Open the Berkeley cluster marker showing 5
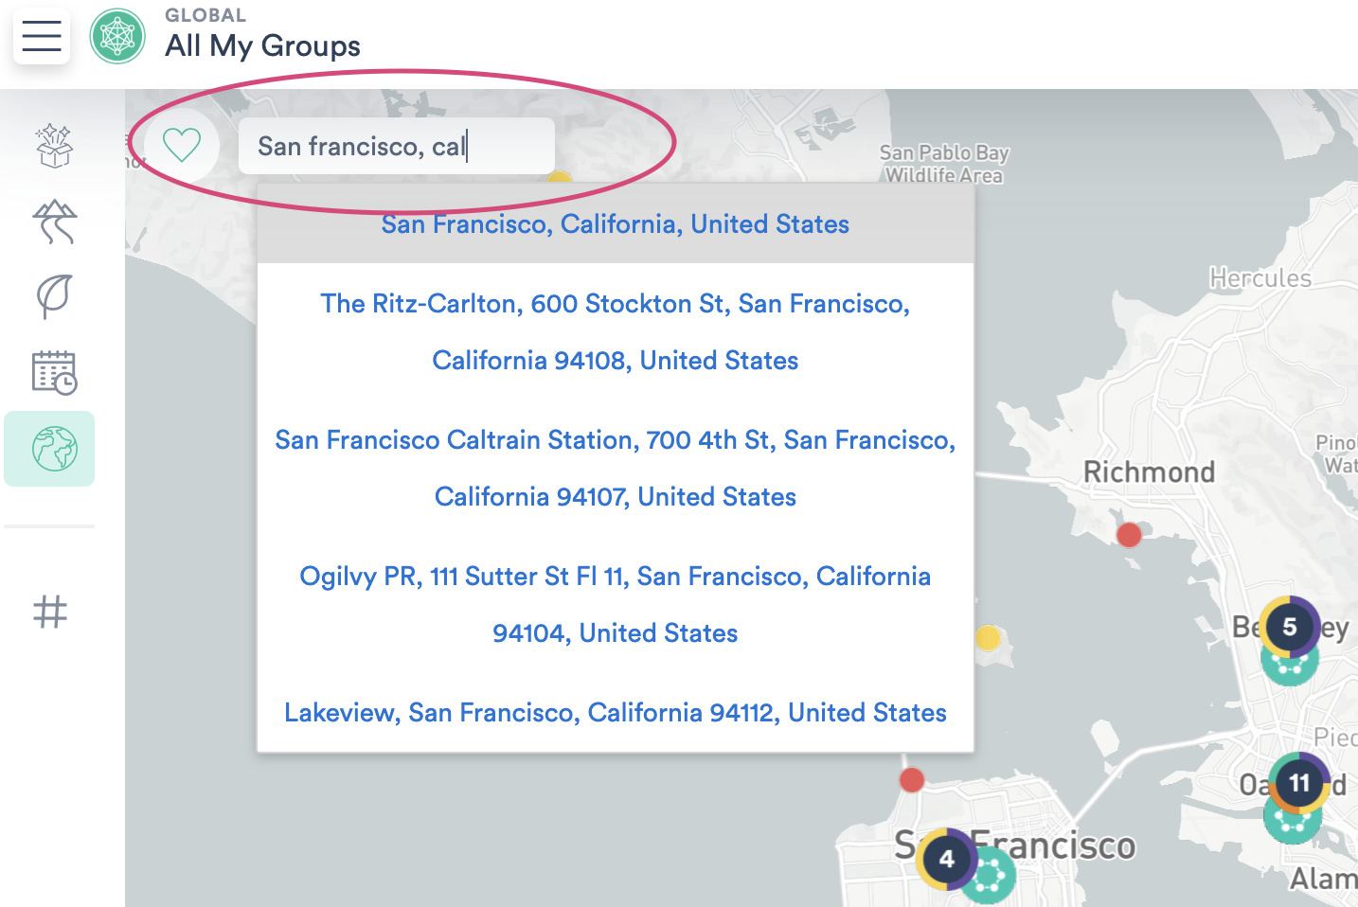The image size is (1358, 907). [1289, 627]
